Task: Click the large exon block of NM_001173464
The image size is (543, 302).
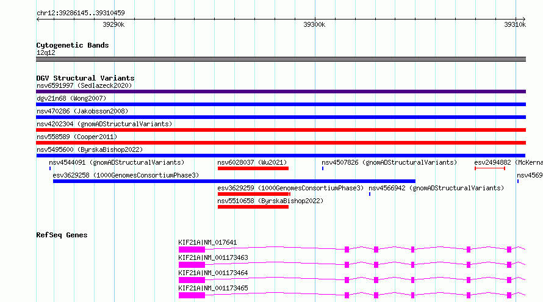Action: [x=192, y=280]
